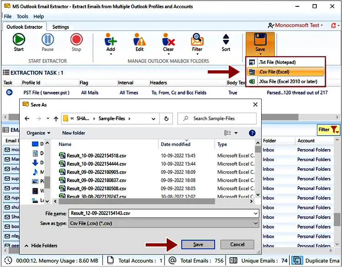Click the Save button in dialog
The width and height of the screenshot is (342, 267).
(198, 245)
